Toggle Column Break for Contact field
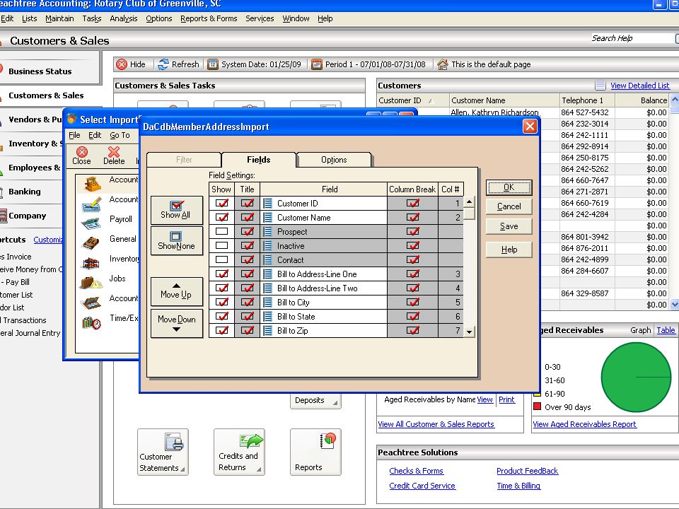 (412, 259)
